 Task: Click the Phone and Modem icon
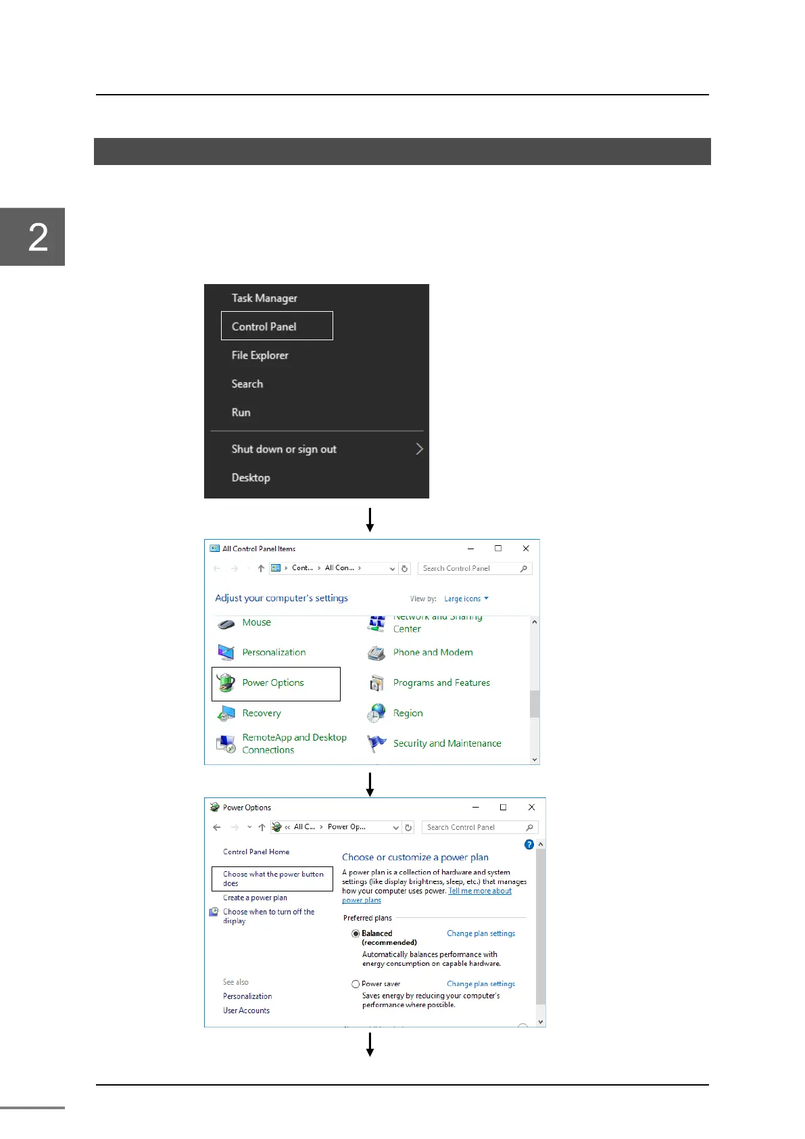pos(376,653)
